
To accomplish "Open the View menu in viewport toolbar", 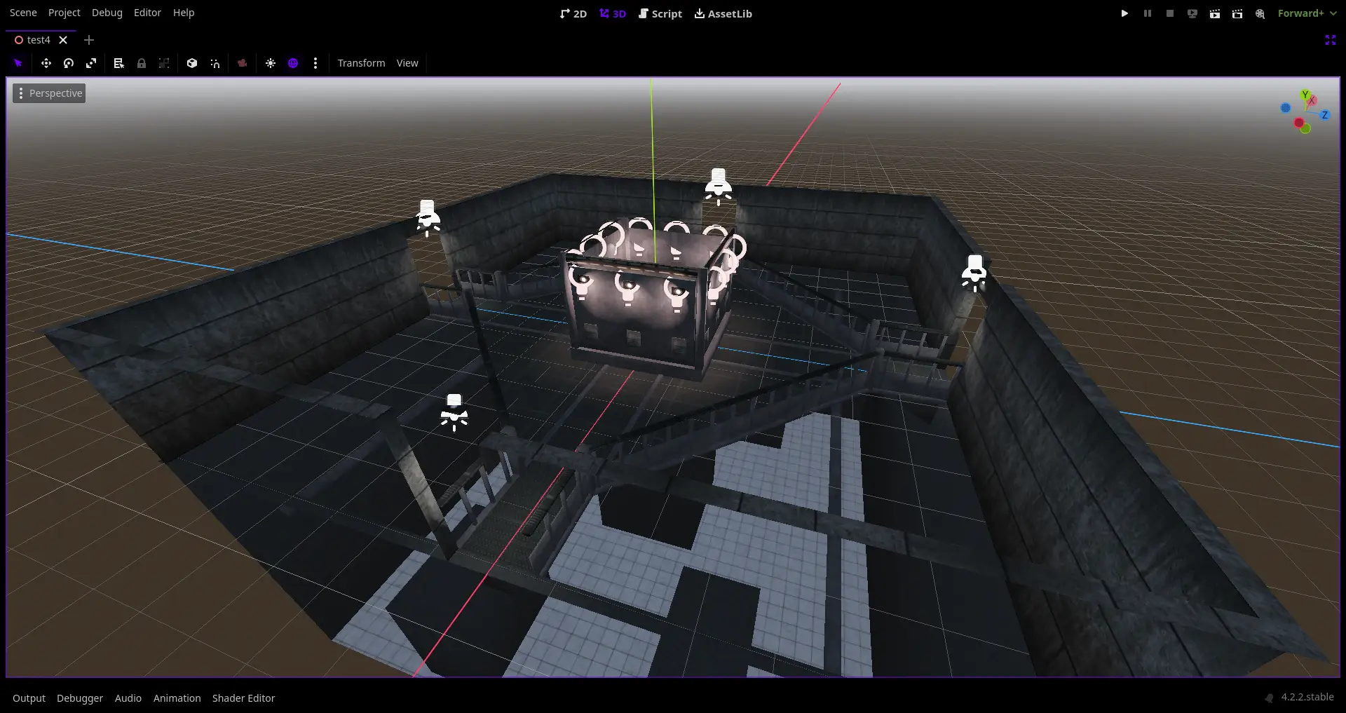I will click(407, 63).
